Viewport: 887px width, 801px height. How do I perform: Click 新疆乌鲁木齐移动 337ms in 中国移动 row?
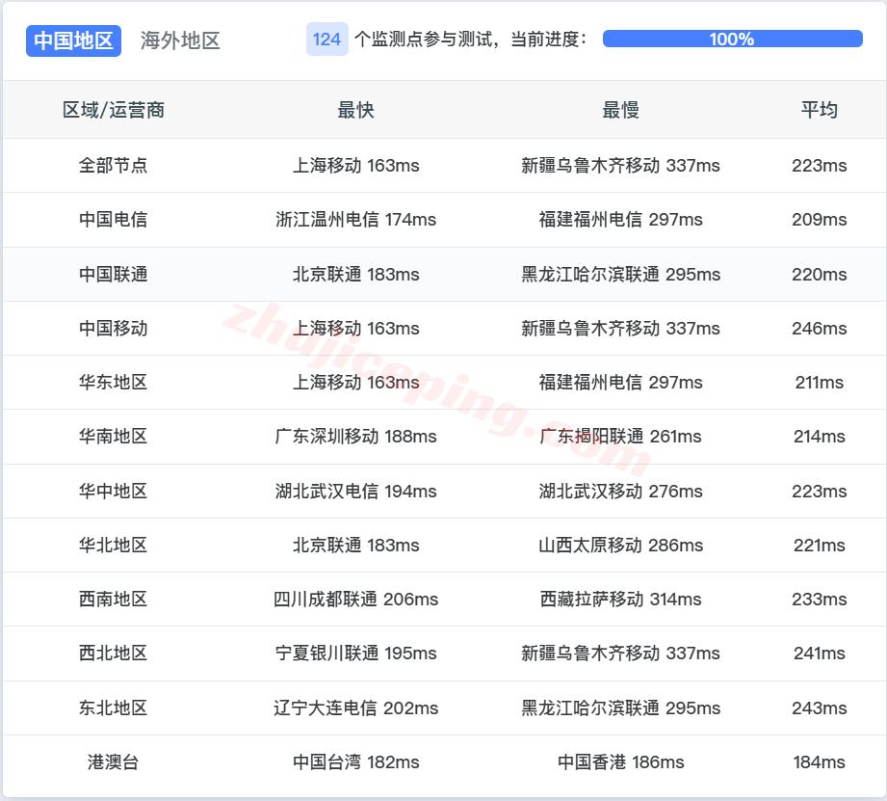pyautogui.click(x=620, y=328)
